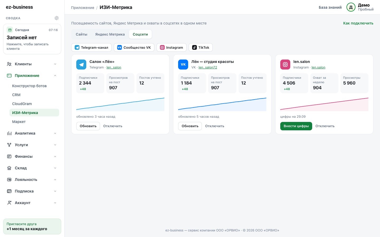Click the Приложение sidebar icon
Screen dimensions: 380x237
9,76
